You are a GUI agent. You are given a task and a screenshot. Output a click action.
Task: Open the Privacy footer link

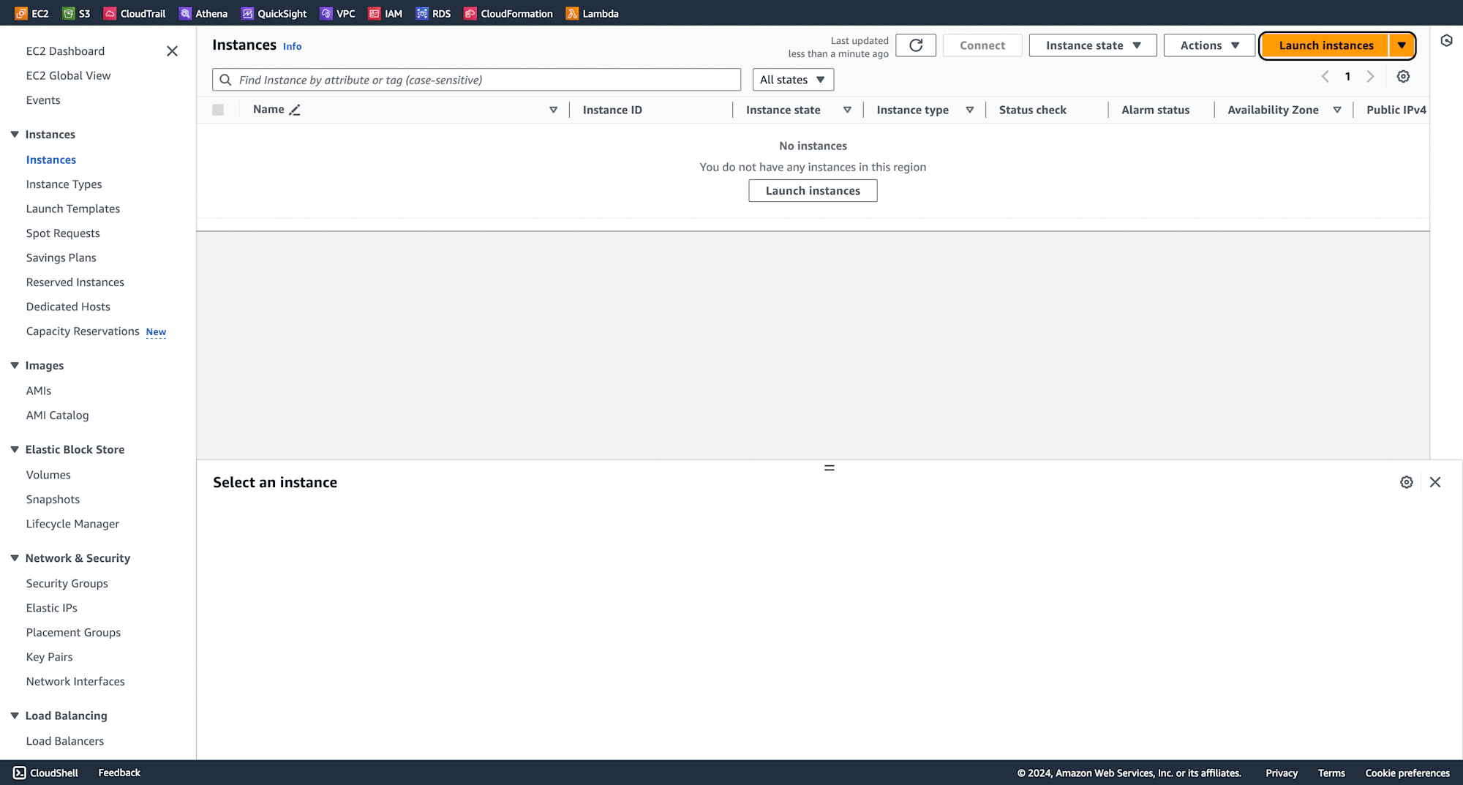pyautogui.click(x=1281, y=773)
